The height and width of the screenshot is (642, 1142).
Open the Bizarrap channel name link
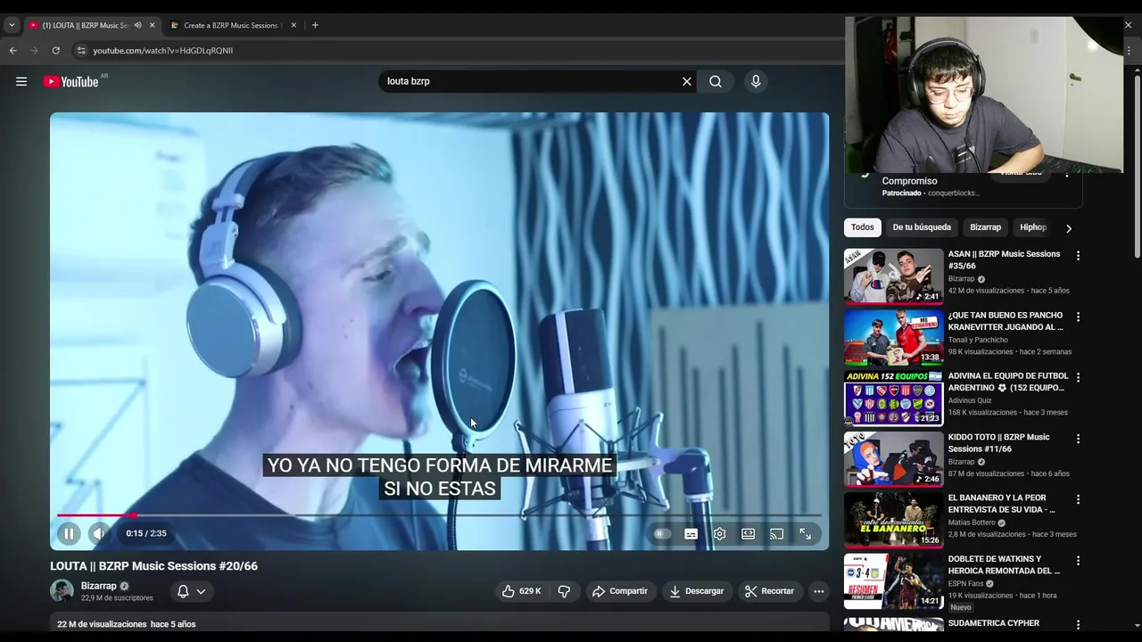click(x=99, y=586)
